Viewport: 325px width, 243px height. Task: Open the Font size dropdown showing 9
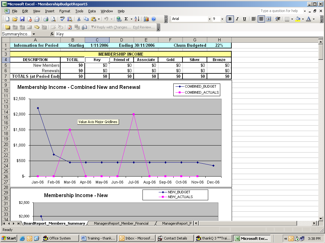pos(222,19)
